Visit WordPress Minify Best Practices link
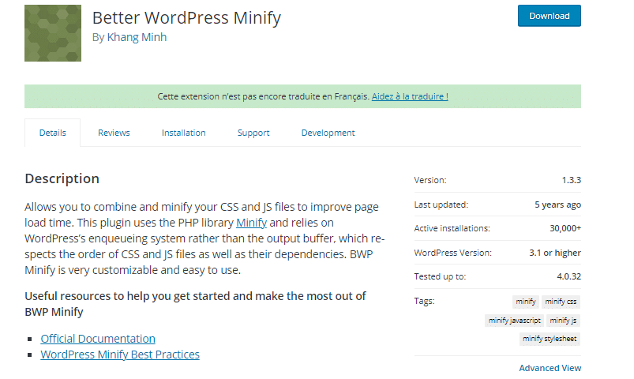634x379 pixels. click(x=120, y=355)
